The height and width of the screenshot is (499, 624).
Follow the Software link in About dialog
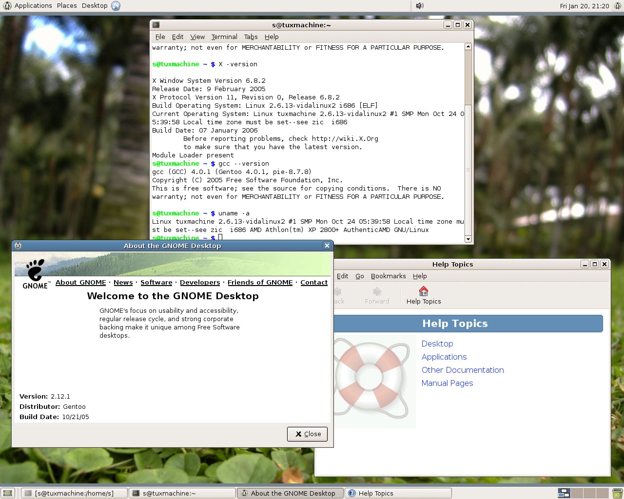click(156, 283)
